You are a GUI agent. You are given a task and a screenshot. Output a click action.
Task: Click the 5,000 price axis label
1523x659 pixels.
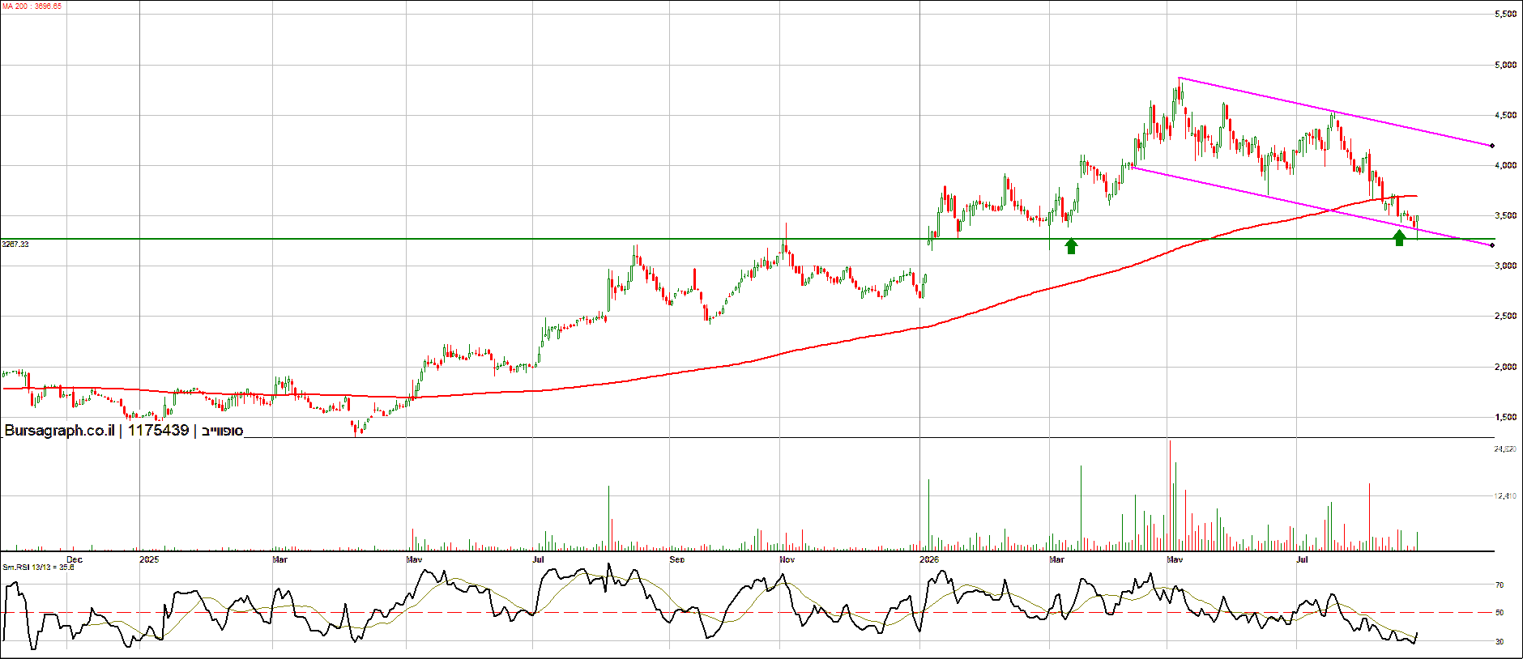1505,65
